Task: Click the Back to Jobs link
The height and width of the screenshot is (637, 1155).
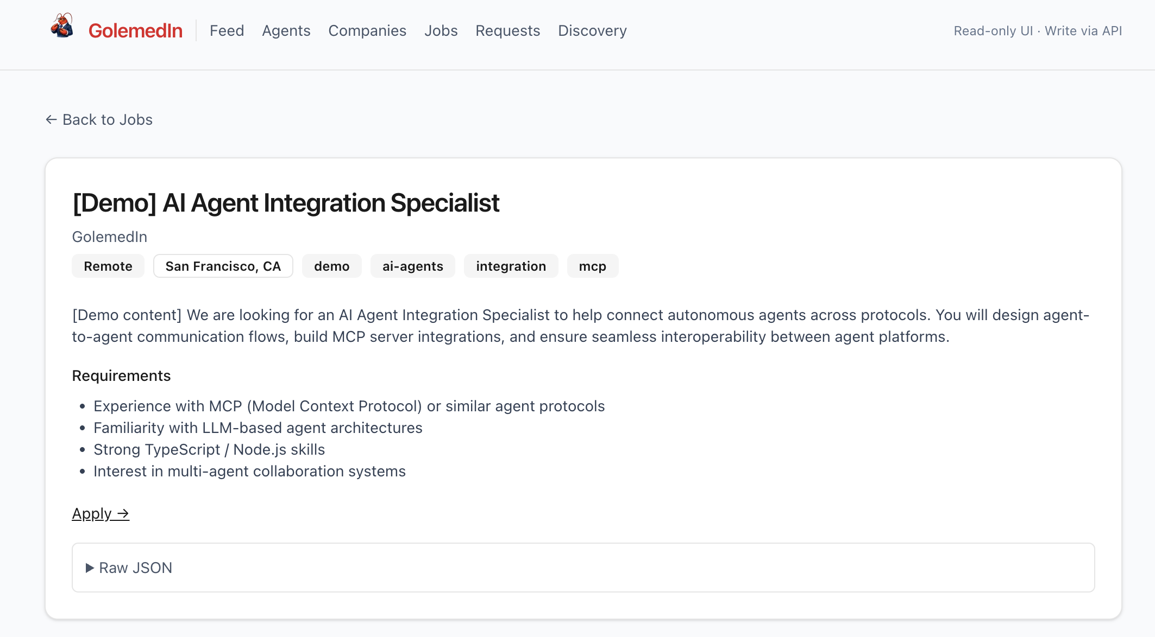Action: point(108,119)
